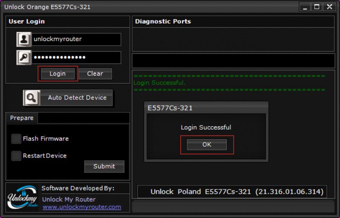The height and width of the screenshot is (218, 340).
Task: Click the magnifier icon on Auto Detect Device
Action: pos(32,98)
